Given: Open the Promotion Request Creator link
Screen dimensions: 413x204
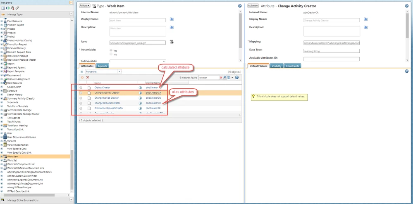Looking at the screenshot, I should (x=109, y=108).
